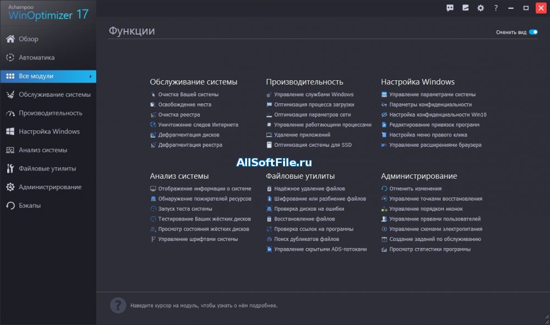Open Тестирование Ваших жёстких дисков module
The height and width of the screenshot is (325, 550).
point(204,219)
